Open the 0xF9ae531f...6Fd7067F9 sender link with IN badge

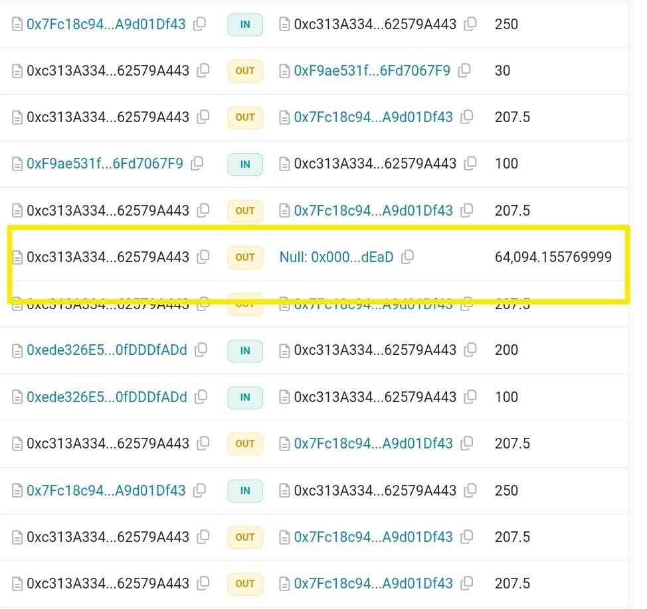[x=105, y=164]
